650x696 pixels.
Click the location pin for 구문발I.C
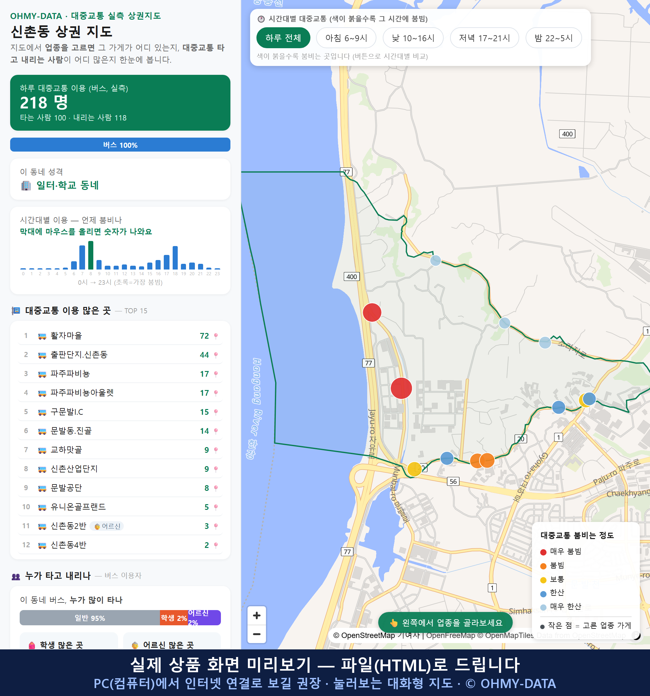[216, 412]
